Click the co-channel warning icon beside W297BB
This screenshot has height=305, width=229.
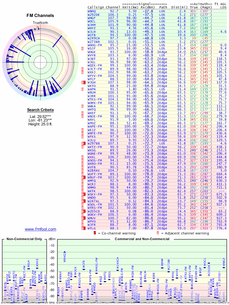click(84, 143)
